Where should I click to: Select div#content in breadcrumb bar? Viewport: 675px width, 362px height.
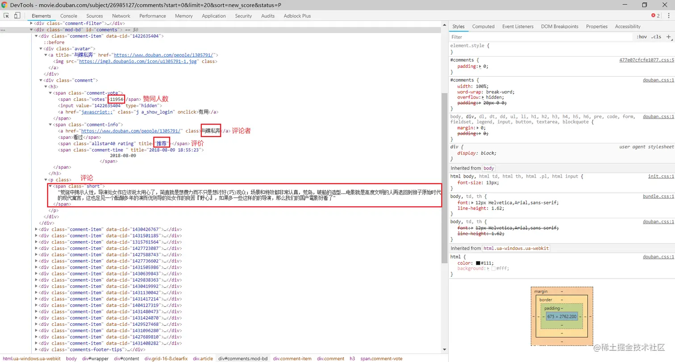click(x=127, y=358)
